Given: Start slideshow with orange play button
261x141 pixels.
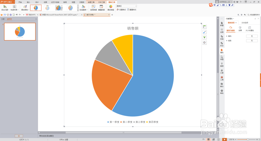Looking at the screenshot, I should click(224, 139).
